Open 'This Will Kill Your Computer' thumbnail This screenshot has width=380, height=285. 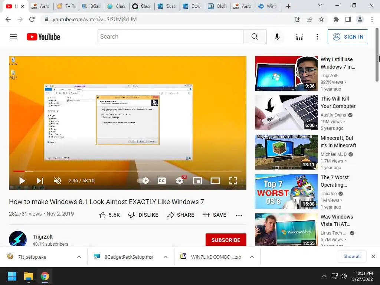pos(286,113)
